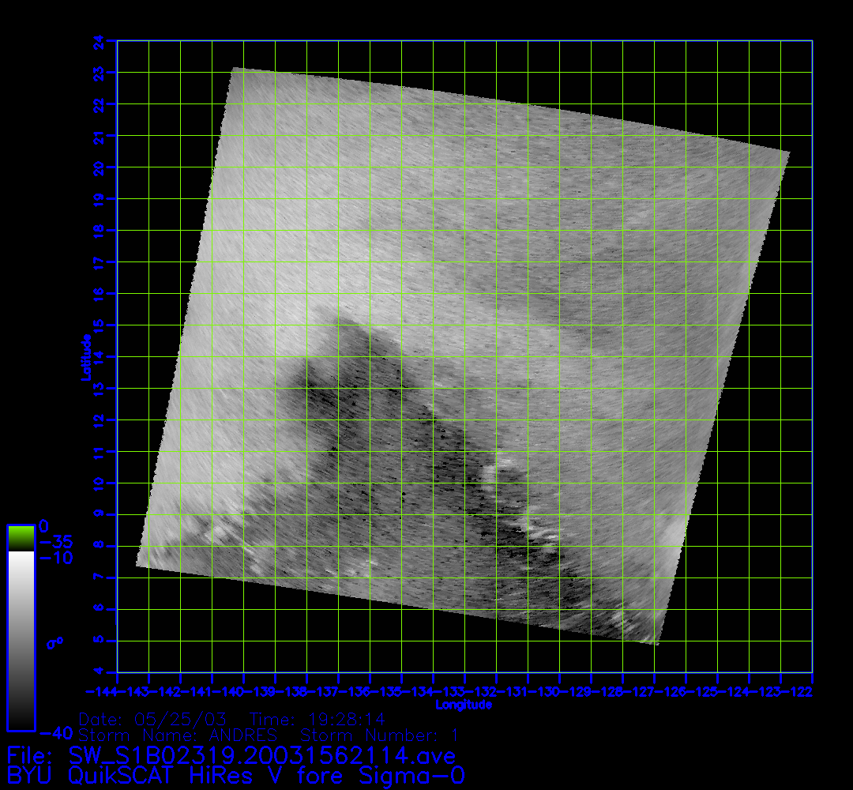Viewport: 853px width, 790px height.
Task: Click the sigma-0 symbol left of the color bar
Action: [54, 643]
